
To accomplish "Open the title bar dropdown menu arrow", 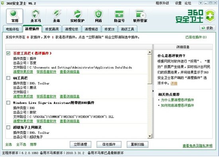I will coord(201,3).
